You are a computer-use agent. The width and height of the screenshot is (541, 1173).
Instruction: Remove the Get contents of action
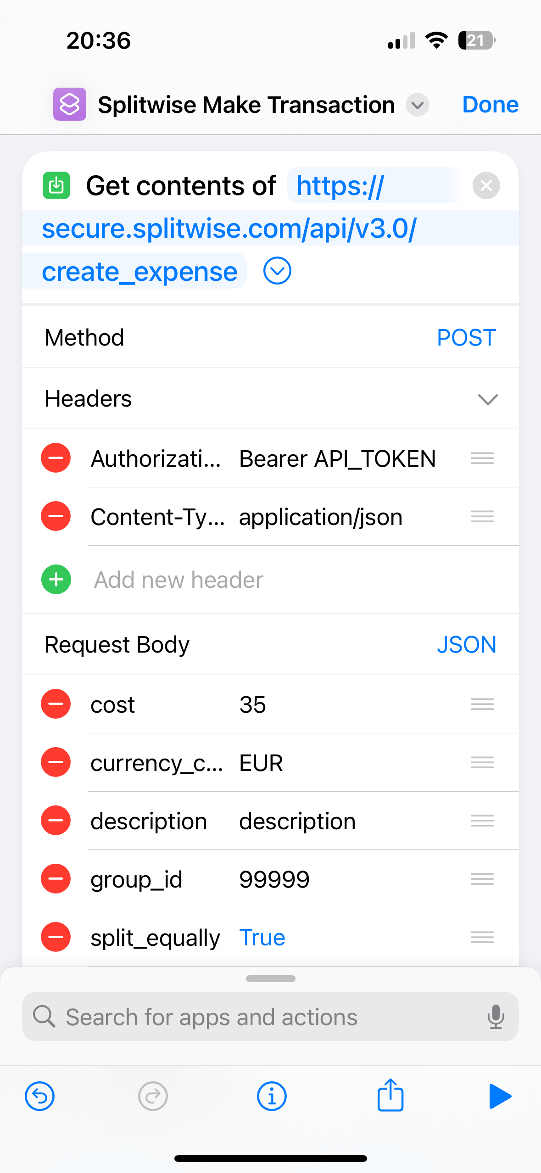pos(486,185)
